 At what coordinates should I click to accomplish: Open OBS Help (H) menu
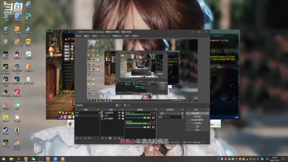[136, 36]
